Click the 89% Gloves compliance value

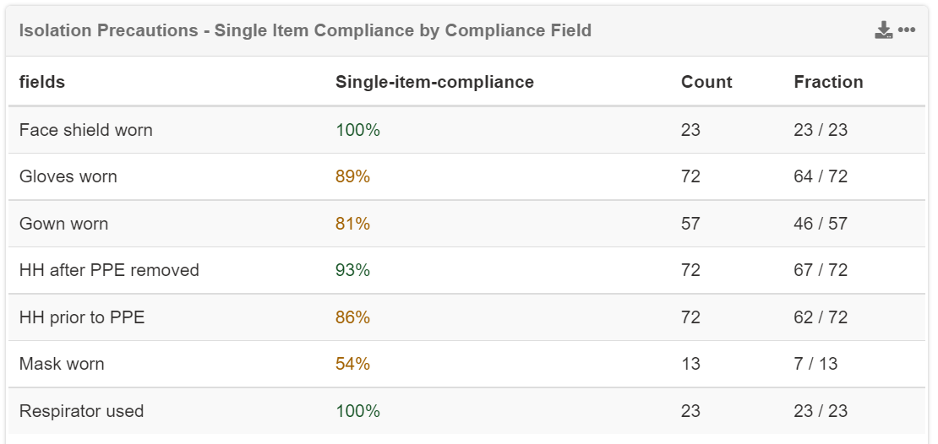point(352,176)
